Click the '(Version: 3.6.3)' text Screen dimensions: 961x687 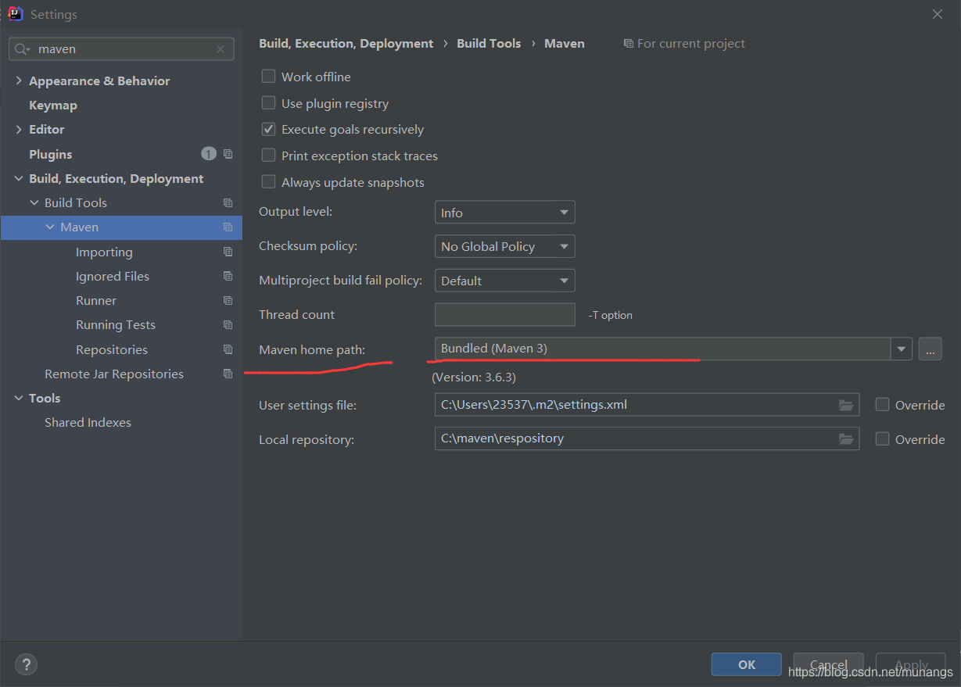(474, 377)
